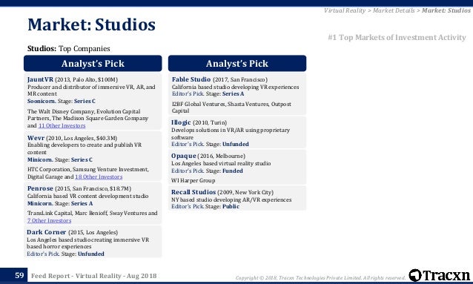Viewport: 473px width, 284px height.
Task: Click 'Series C' stage in Wevr card
Action: tap(82, 159)
